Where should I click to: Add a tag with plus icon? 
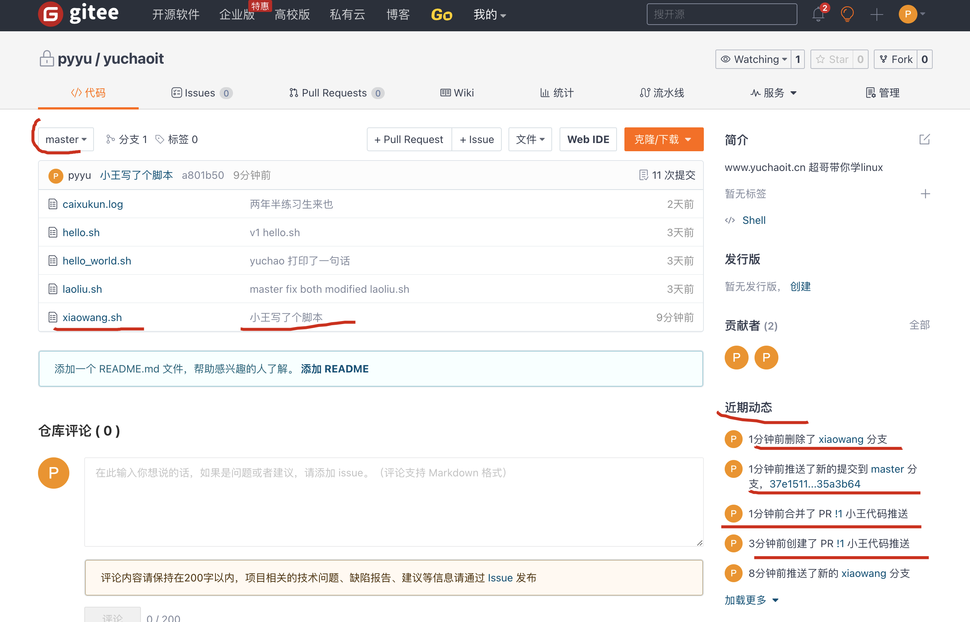point(925,194)
